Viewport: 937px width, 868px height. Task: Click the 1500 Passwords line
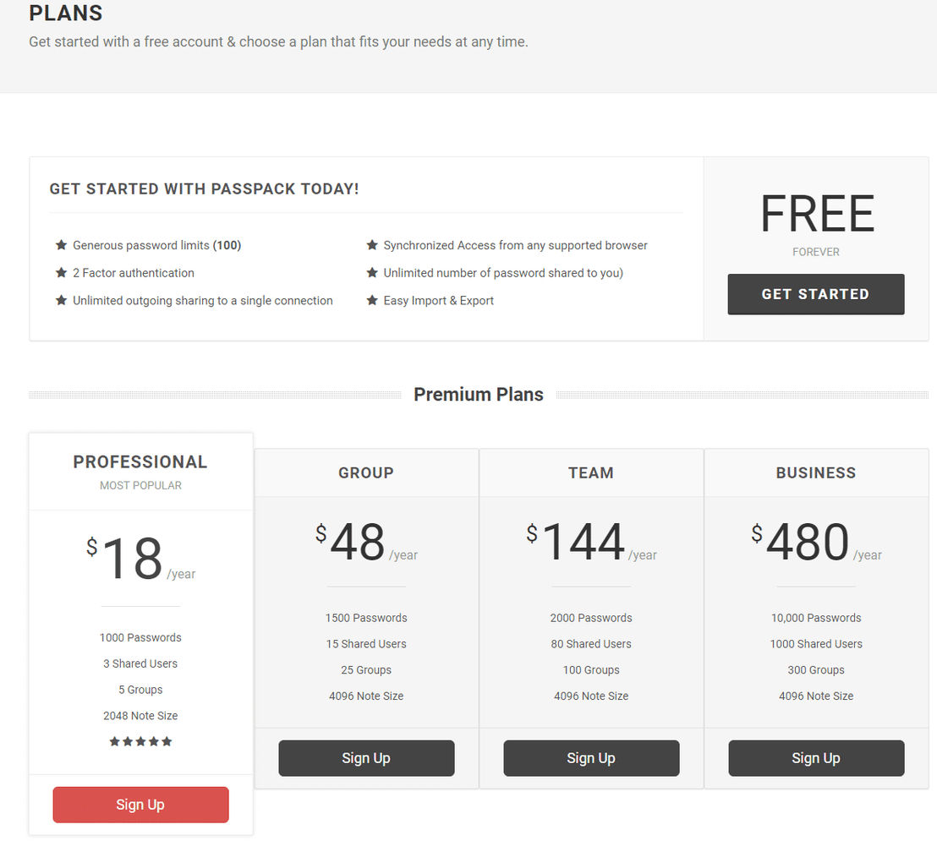(x=366, y=618)
